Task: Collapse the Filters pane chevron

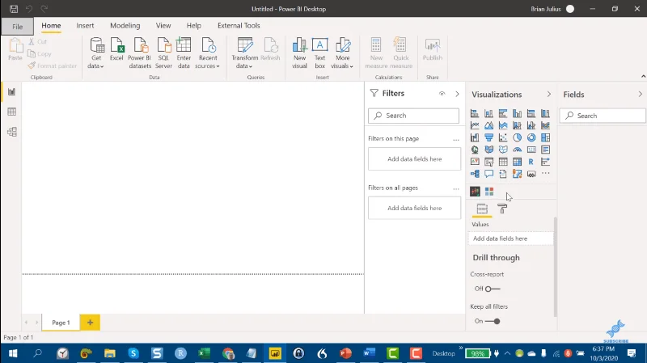Action: click(457, 94)
